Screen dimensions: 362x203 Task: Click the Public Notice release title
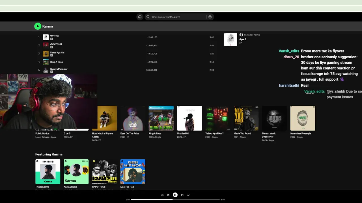click(42, 134)
